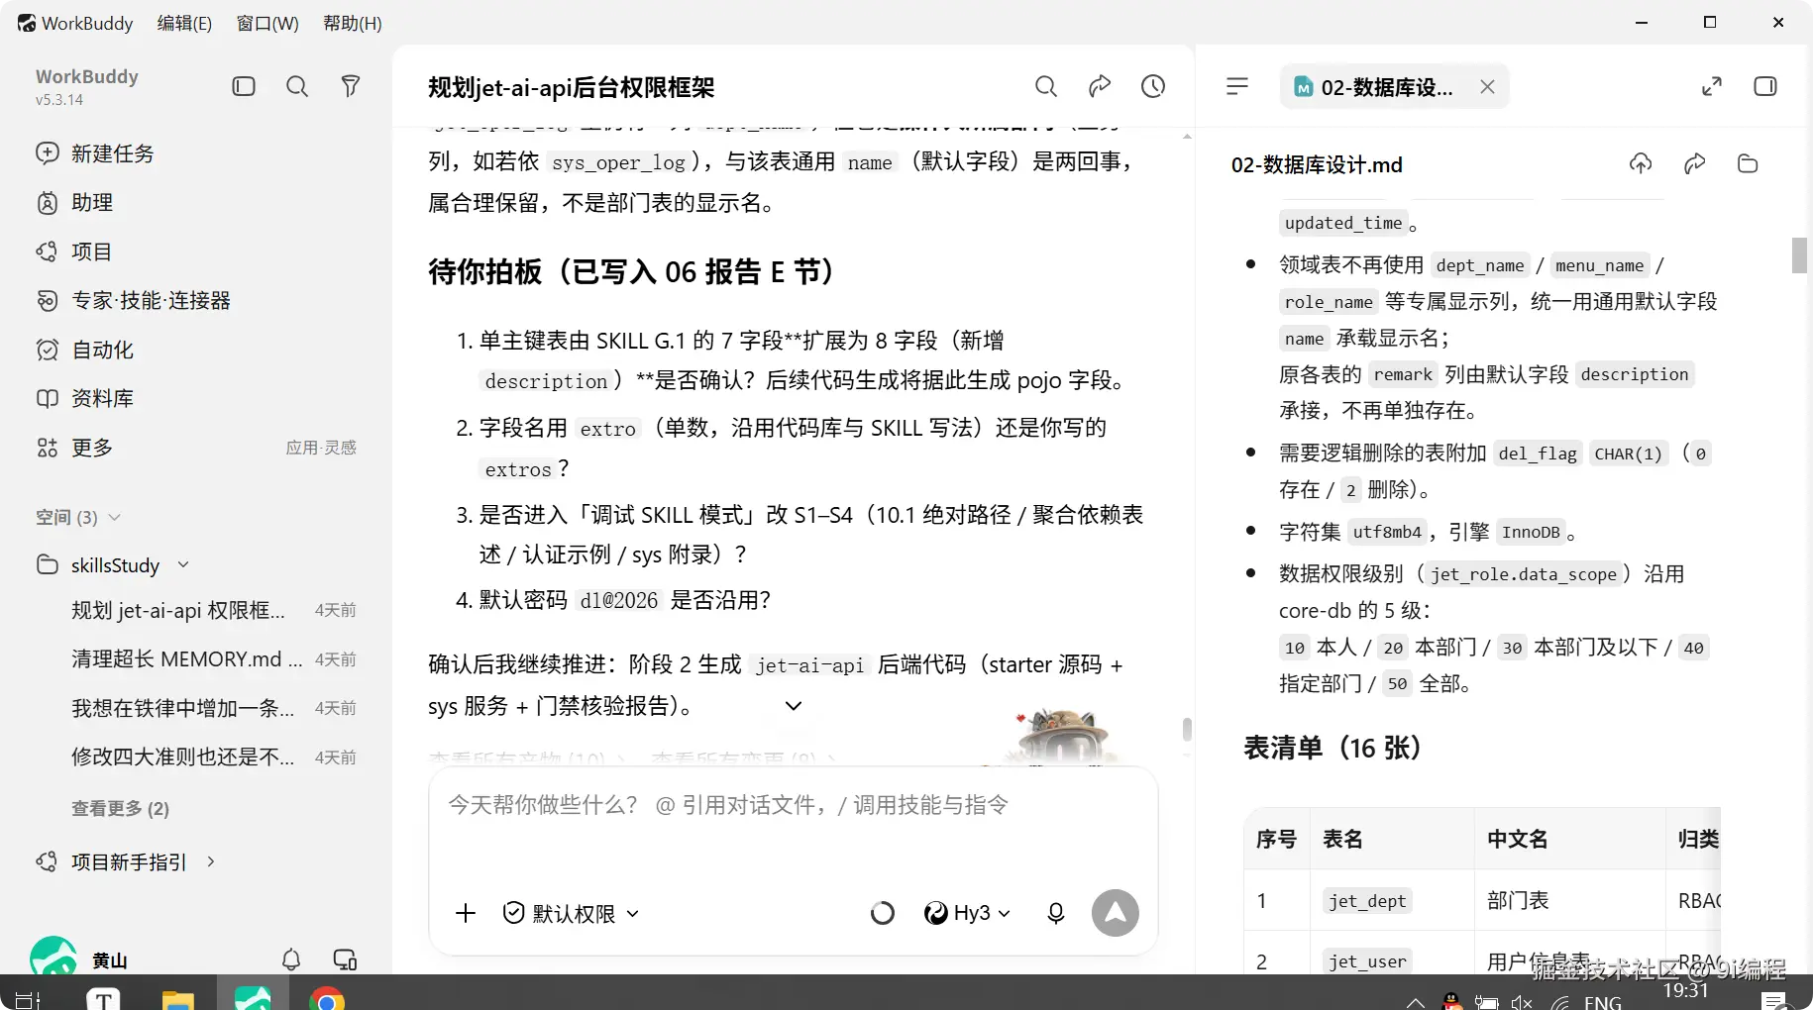
Task: Launch Chrome from the taskbar
Action: click(x=327, y=998)
